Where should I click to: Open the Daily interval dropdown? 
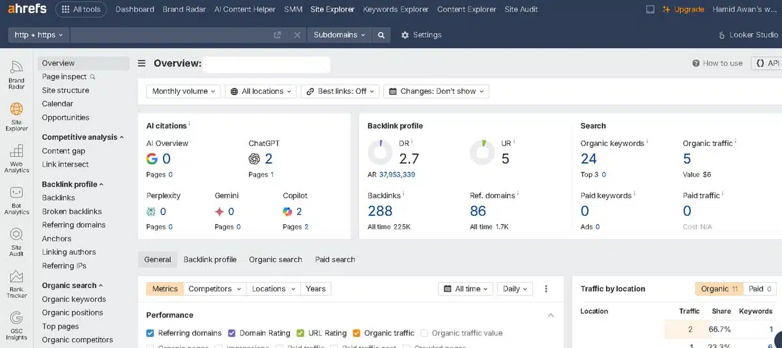tap(515, 289)
